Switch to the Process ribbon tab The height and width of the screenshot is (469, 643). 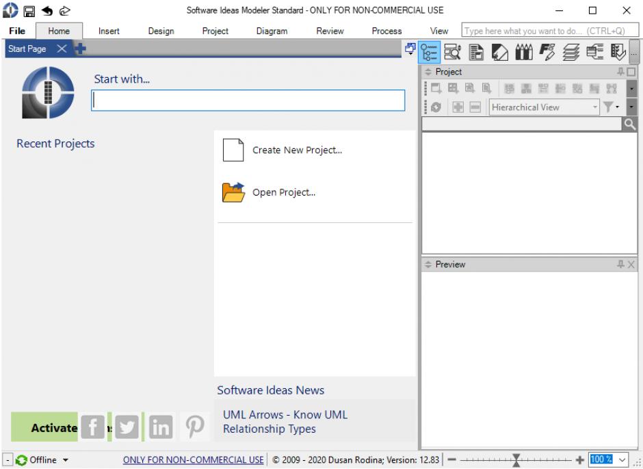point(386,31)
